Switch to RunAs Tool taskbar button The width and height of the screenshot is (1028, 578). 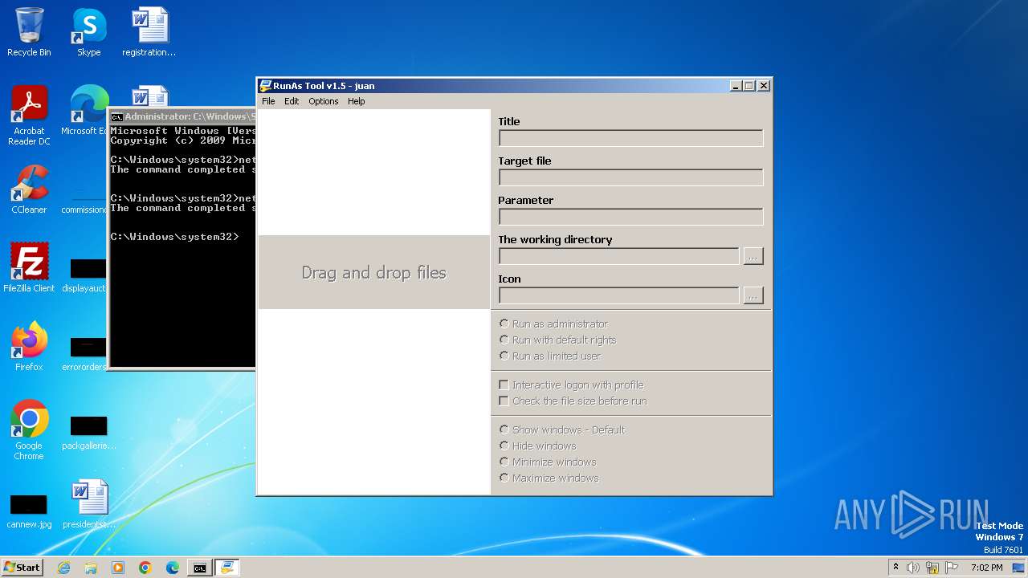click(x=226, y=568)
